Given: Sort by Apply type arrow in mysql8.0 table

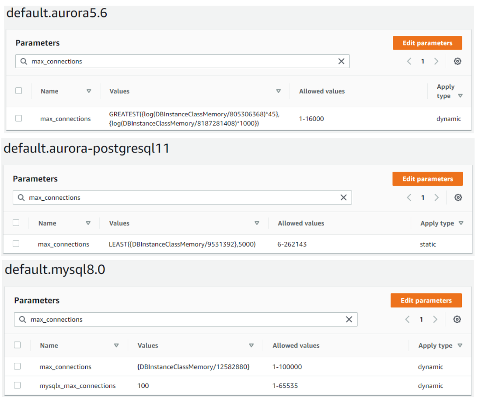Looking at the screenshot, I should (460, 345).
